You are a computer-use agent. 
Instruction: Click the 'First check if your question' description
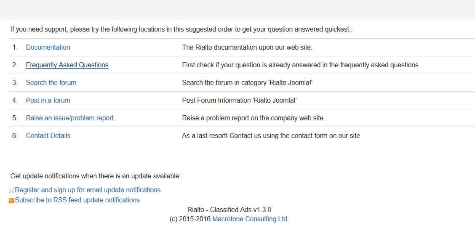[x=300, y=65]
